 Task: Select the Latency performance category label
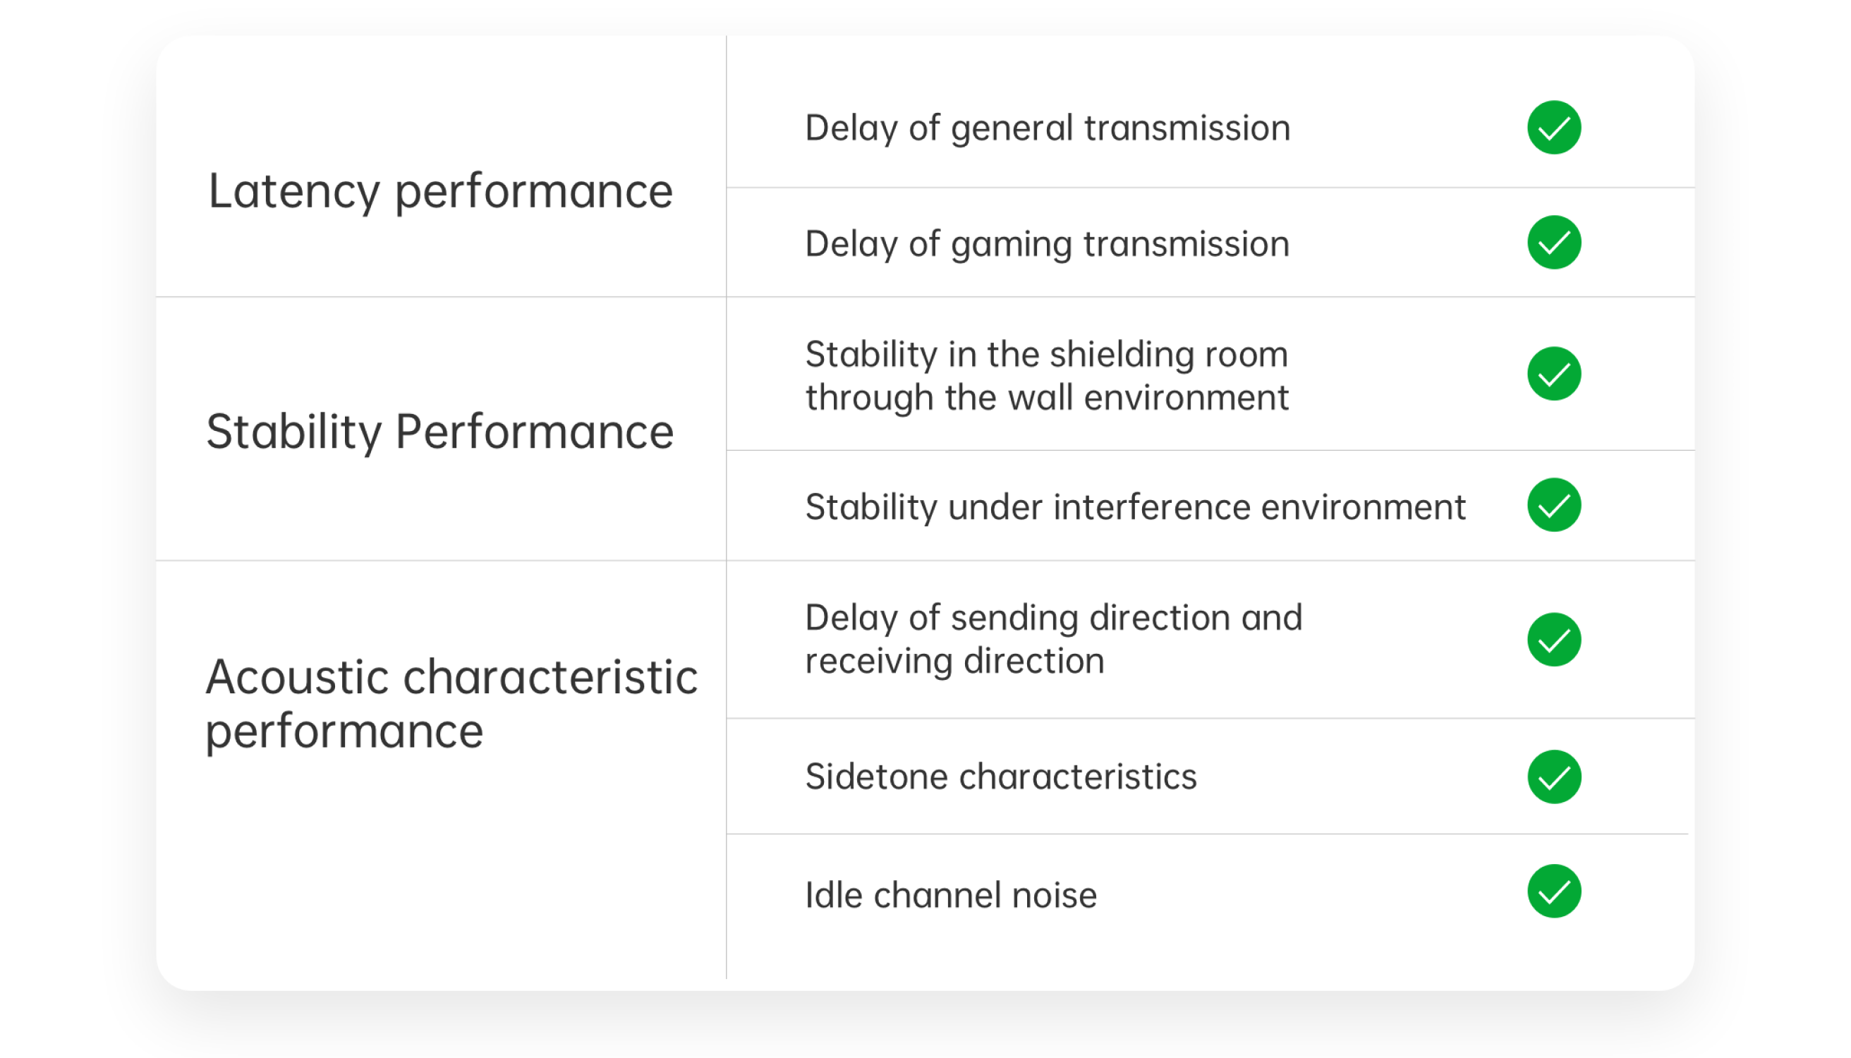(x=440, y=192)
